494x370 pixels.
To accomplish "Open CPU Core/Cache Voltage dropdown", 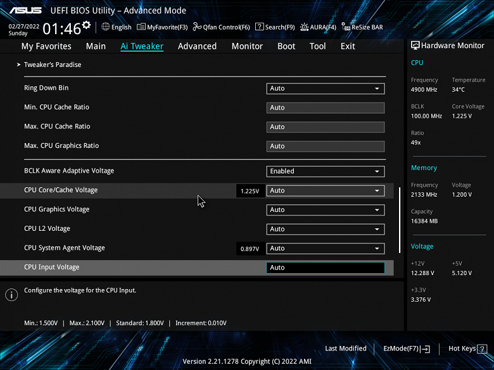I will (x=325, y=190).
